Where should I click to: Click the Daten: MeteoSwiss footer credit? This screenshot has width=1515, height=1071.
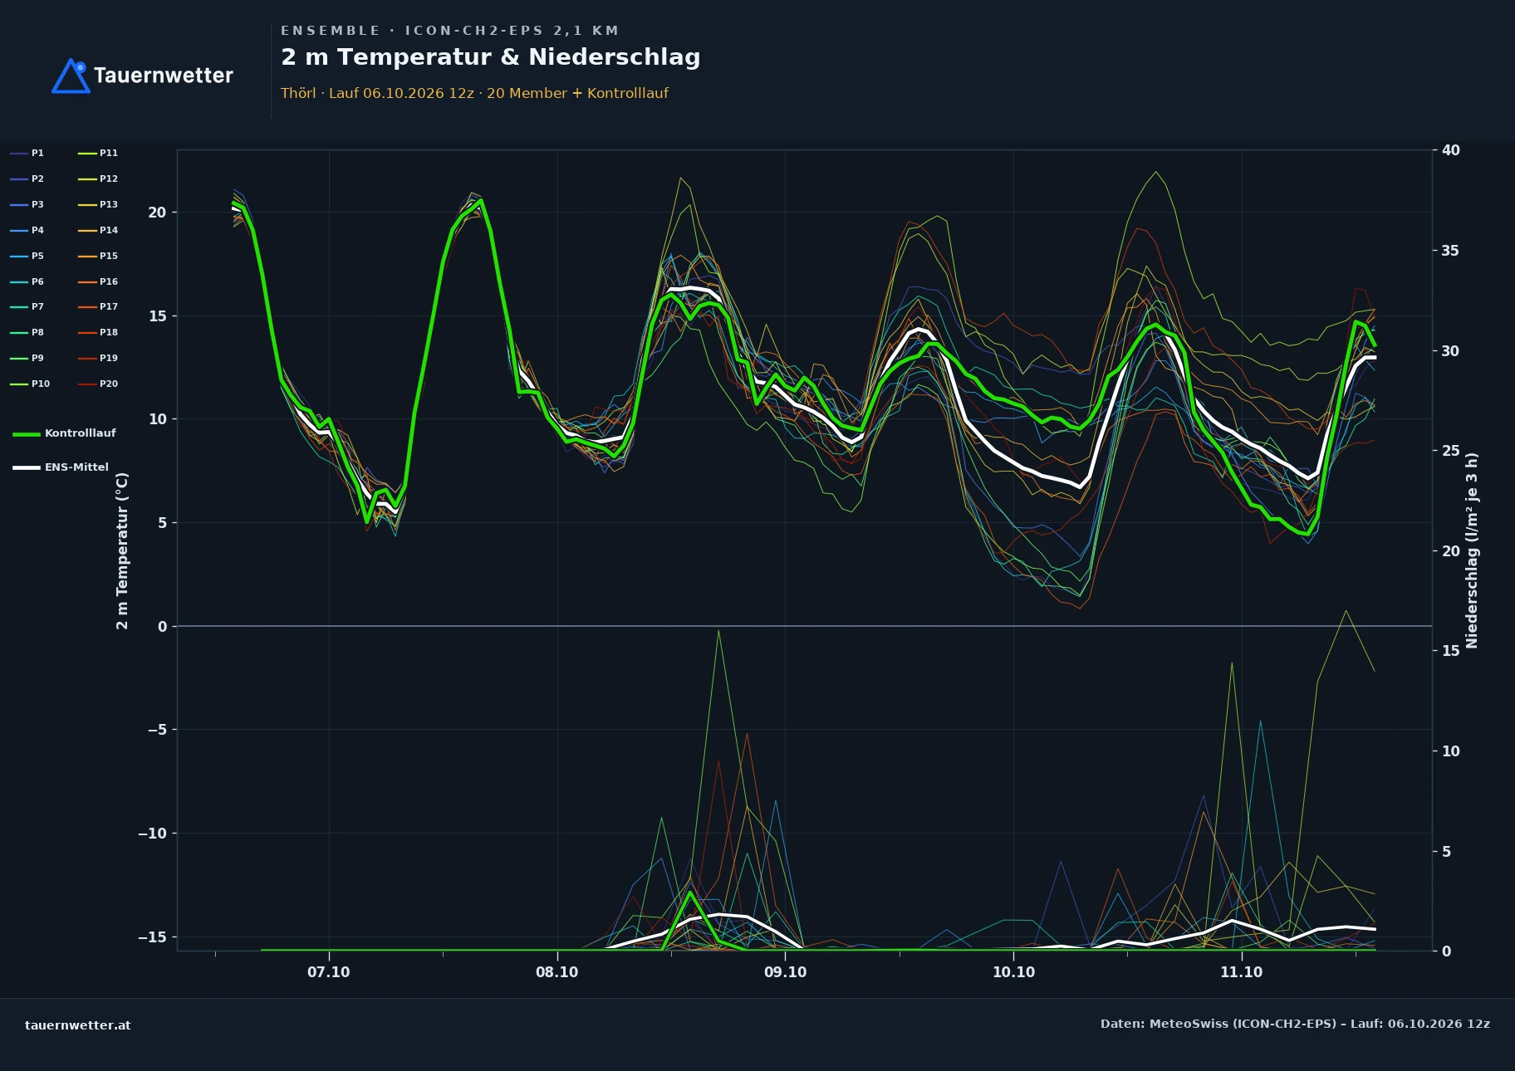1295,1024
